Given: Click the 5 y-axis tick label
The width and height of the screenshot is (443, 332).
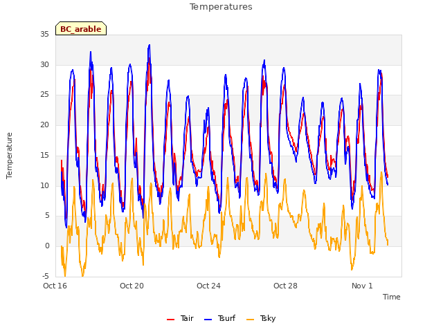Looking at the screenshot, I should point(47,216).
